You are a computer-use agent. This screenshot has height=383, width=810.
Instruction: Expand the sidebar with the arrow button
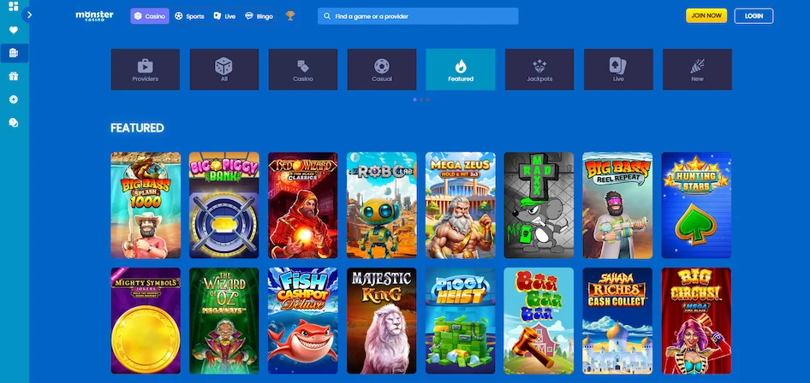click(29, 15)
